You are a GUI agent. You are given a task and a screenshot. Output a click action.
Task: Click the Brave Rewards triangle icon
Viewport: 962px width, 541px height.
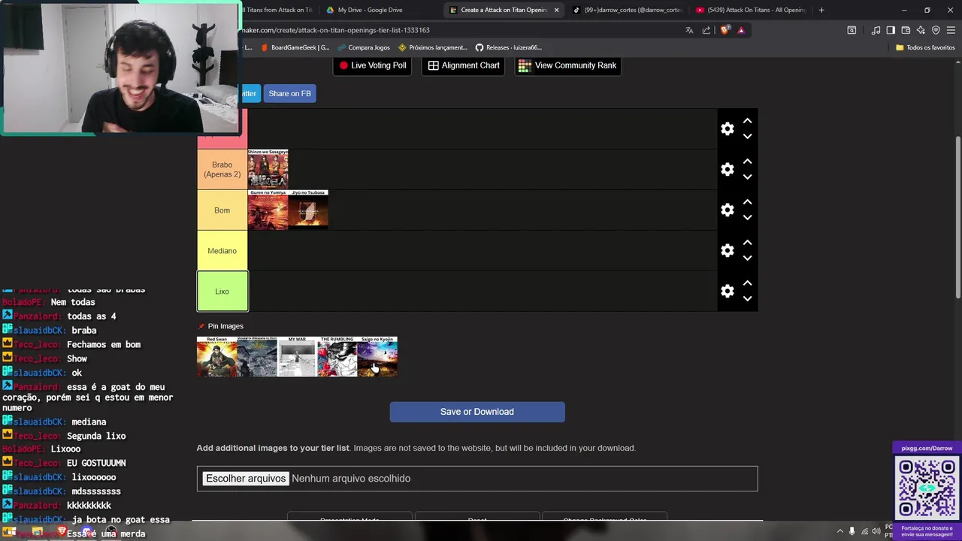[741, 30]
